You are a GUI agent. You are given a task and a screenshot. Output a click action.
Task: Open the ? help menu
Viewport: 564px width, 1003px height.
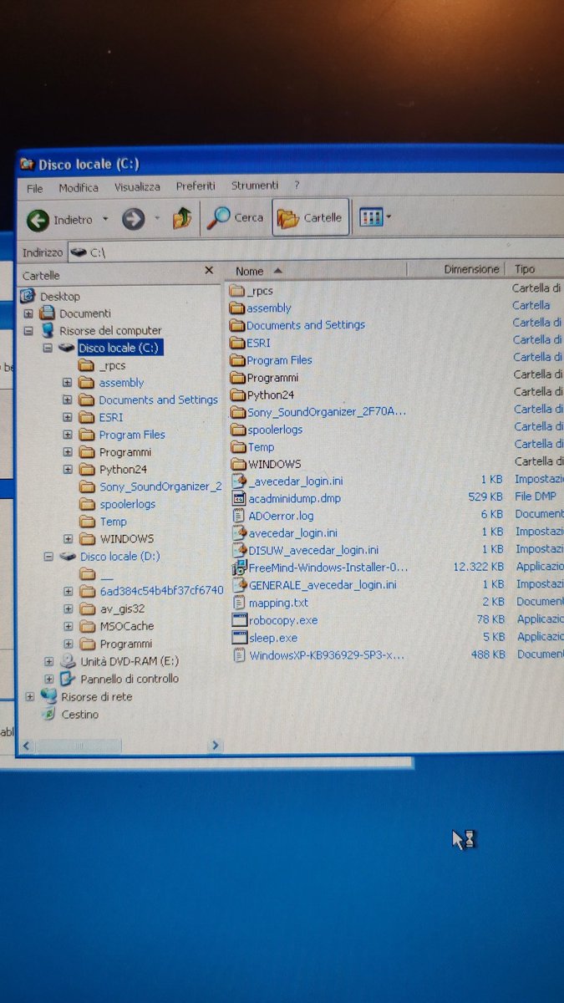click(x=297, y=185)
